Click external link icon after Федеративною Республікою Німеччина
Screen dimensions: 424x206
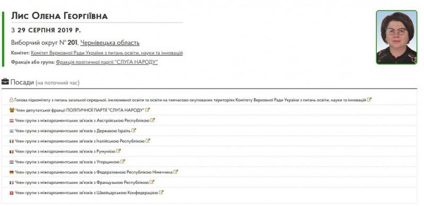176,172
